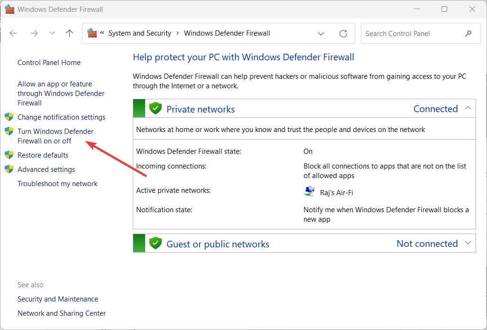487x330 pixels.
Task: Click Windows Defender Firewall state label
Action: (189, 151)
